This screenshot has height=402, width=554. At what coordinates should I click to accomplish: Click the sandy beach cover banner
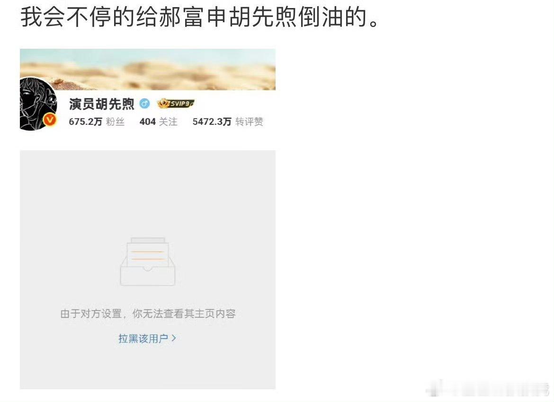(x=148, y=69)
